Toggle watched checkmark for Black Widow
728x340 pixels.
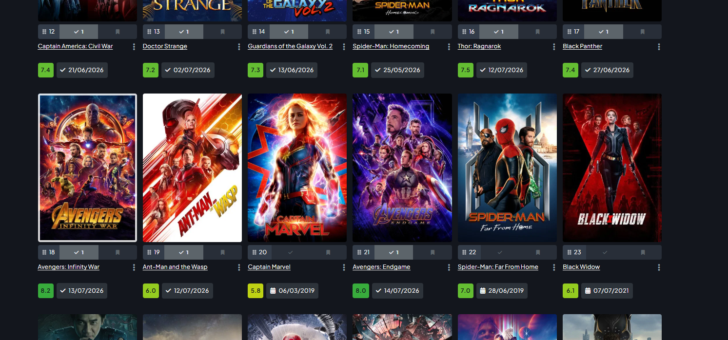[605, 252]
